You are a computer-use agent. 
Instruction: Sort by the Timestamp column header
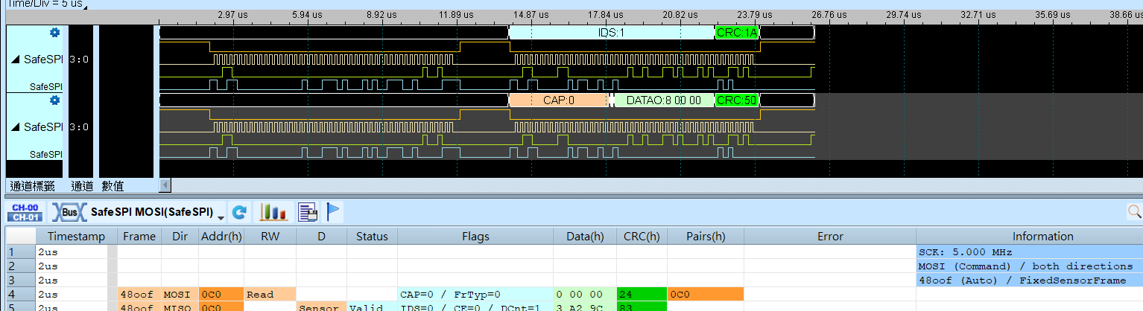point(76,237)
